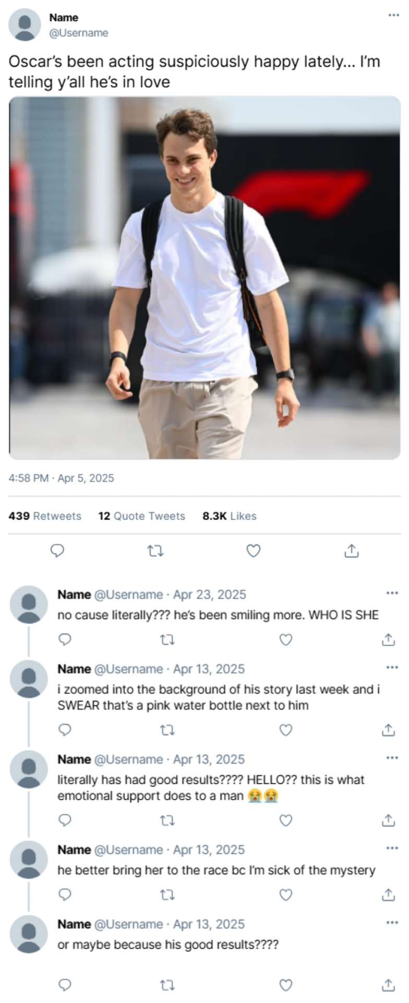Reply to the last comment about good results
Screen dimensions: 409x1003
65,985
